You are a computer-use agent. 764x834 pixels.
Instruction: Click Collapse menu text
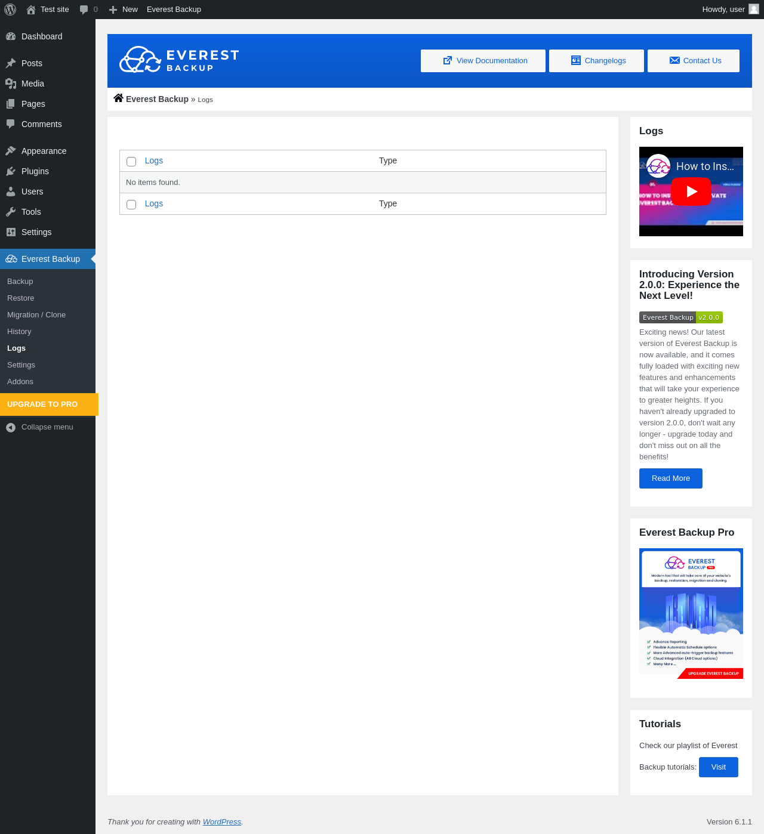(x=47, y=427)
